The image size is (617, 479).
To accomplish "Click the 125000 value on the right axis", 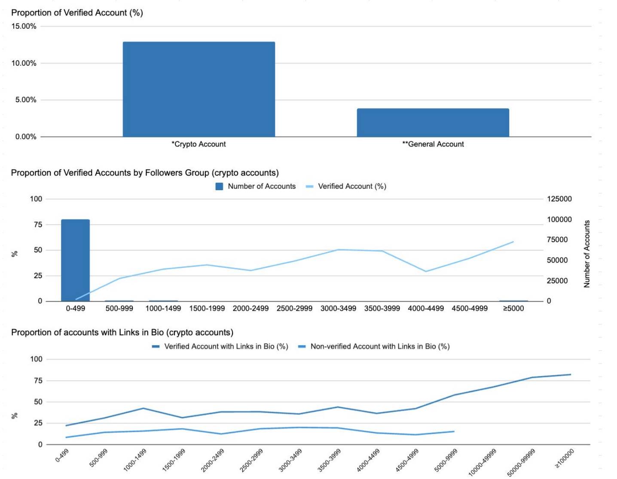I will point(559,199).
